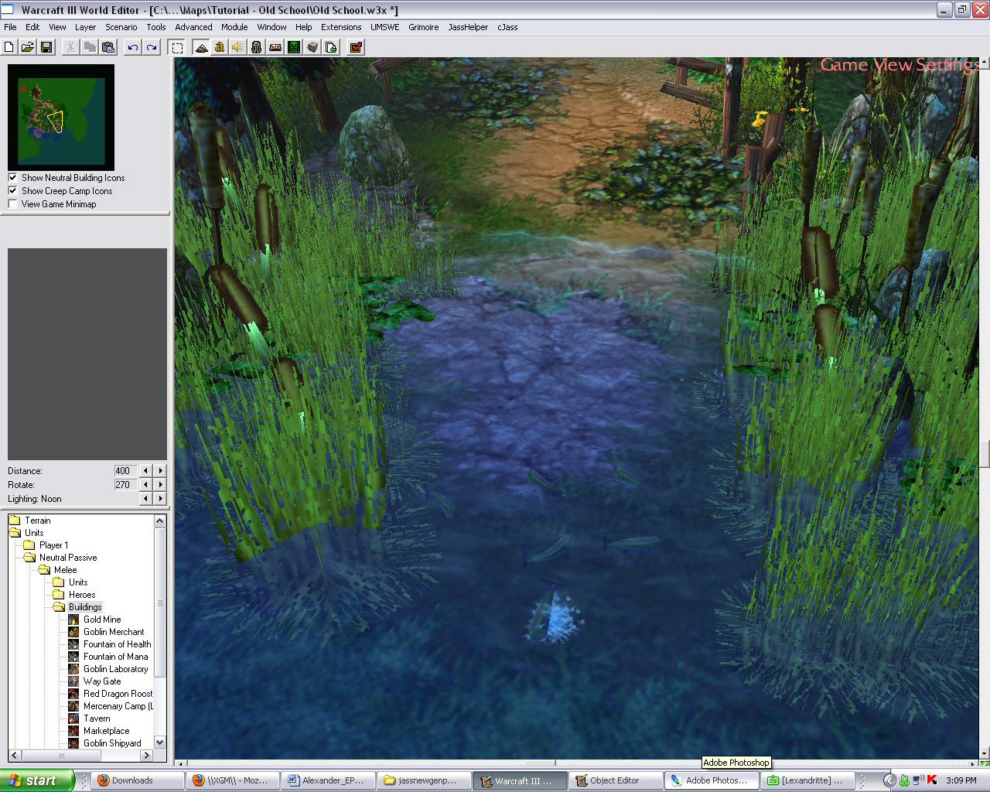This screenshot has height=792, width=990.
Task: Switch to Object Editor taskbar window
Action: 615,780
